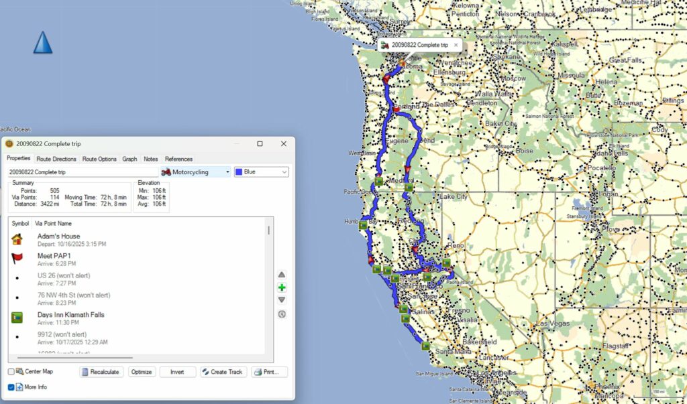Uncheck the More Info checkbox
Image resolution: width=687 pixels, height=404 pixels.
11,387
